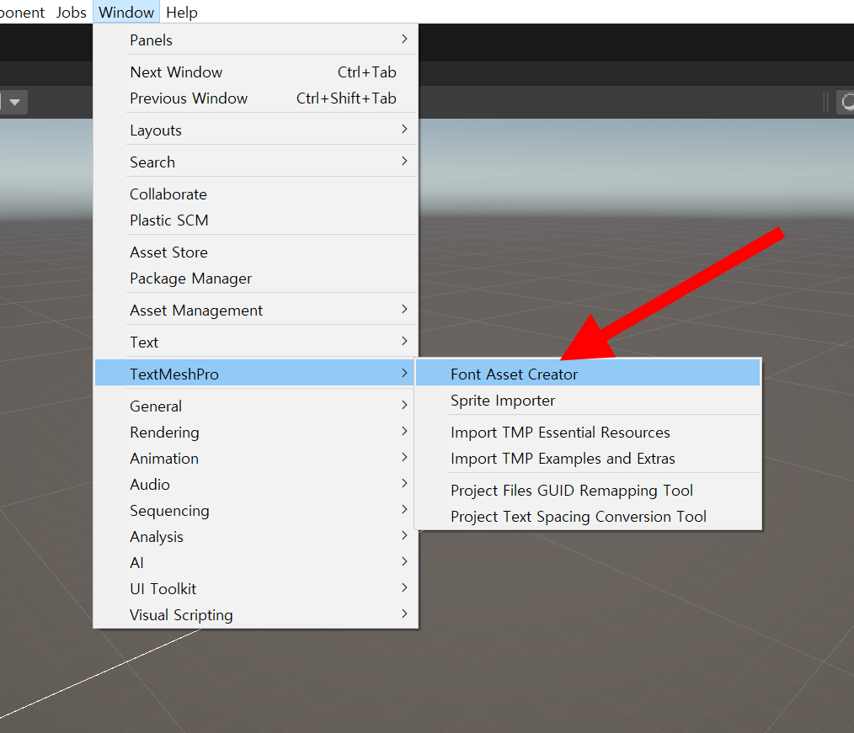
Task: Select the TextMeshPro menu entry
Action: click(x=256, y=374)
